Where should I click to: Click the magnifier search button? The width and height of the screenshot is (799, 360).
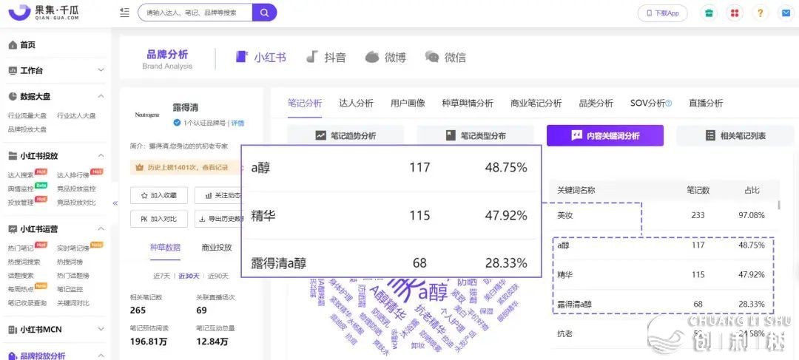(x=264, y=13)
